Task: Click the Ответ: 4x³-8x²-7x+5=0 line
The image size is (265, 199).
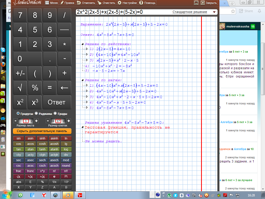Action: click(x=107, y=35)
